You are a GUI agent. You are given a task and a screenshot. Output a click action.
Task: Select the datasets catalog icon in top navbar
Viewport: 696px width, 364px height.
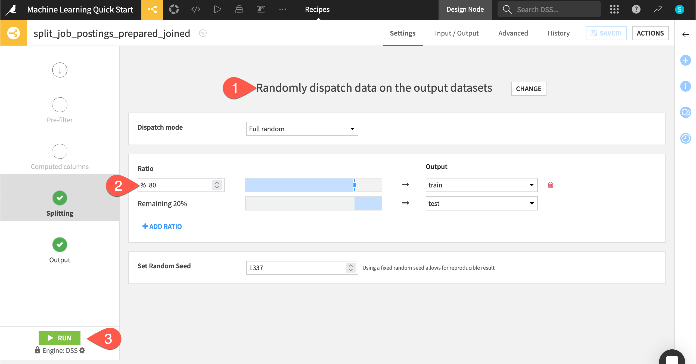pos(174,9)
